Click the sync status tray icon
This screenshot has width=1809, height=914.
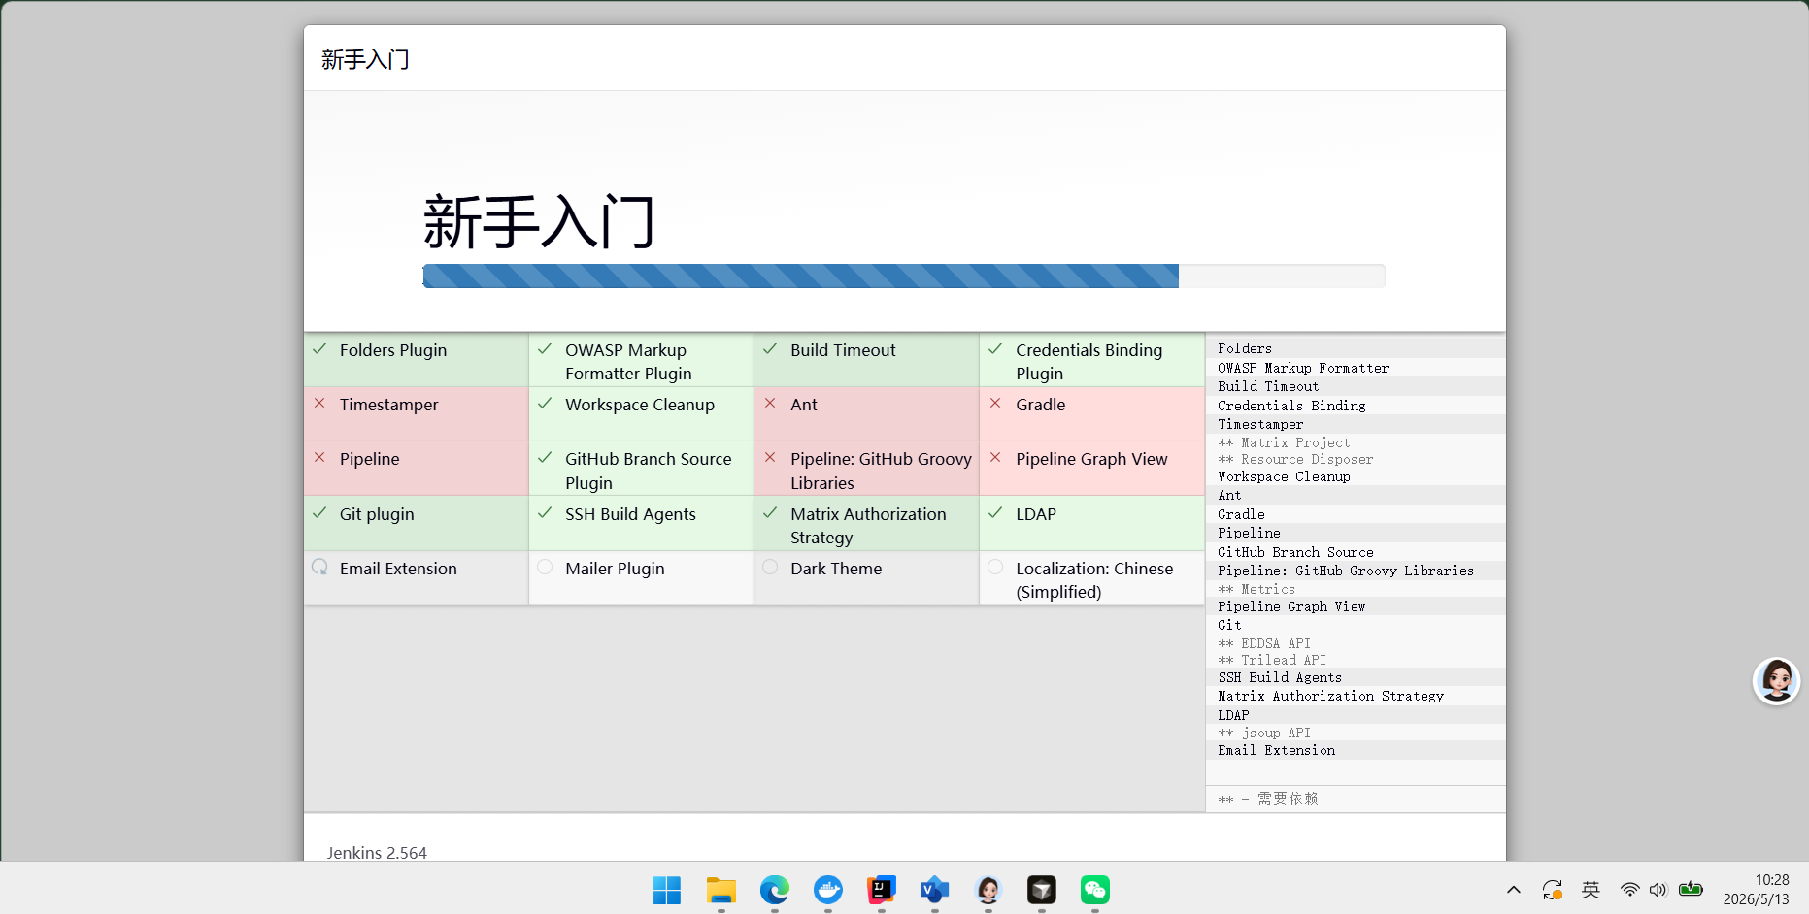(x=1552, y=890)
